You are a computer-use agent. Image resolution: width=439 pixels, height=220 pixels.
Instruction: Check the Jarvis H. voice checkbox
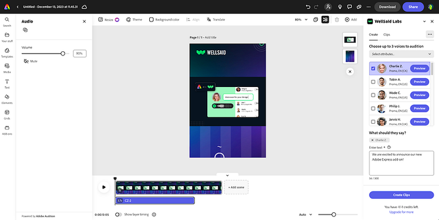tap(373, 122)
